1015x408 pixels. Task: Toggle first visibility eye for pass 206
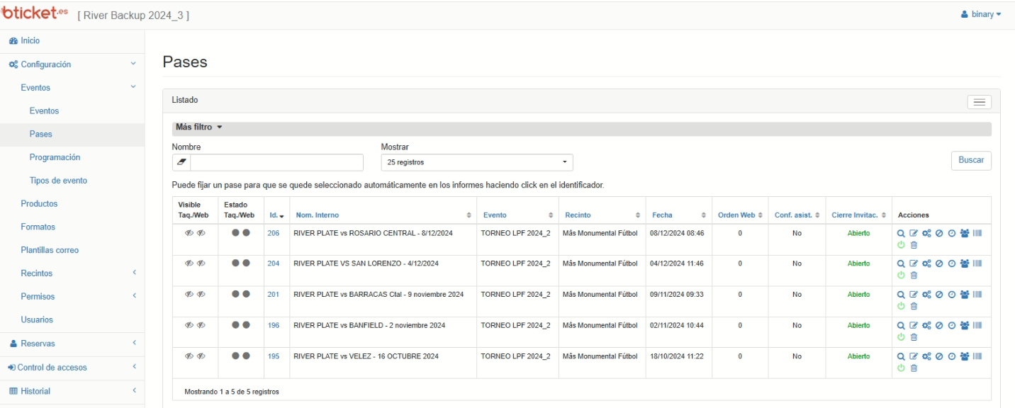(x=189, y=232)
